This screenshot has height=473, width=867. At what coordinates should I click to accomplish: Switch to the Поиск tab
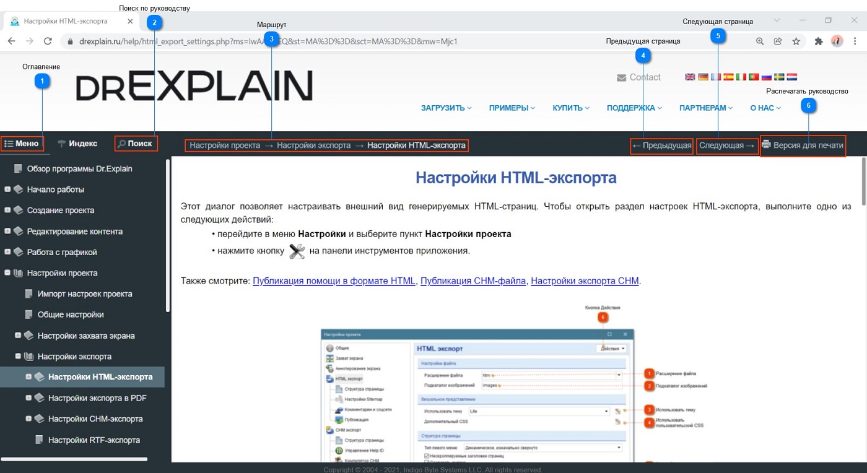click(136, 144)
